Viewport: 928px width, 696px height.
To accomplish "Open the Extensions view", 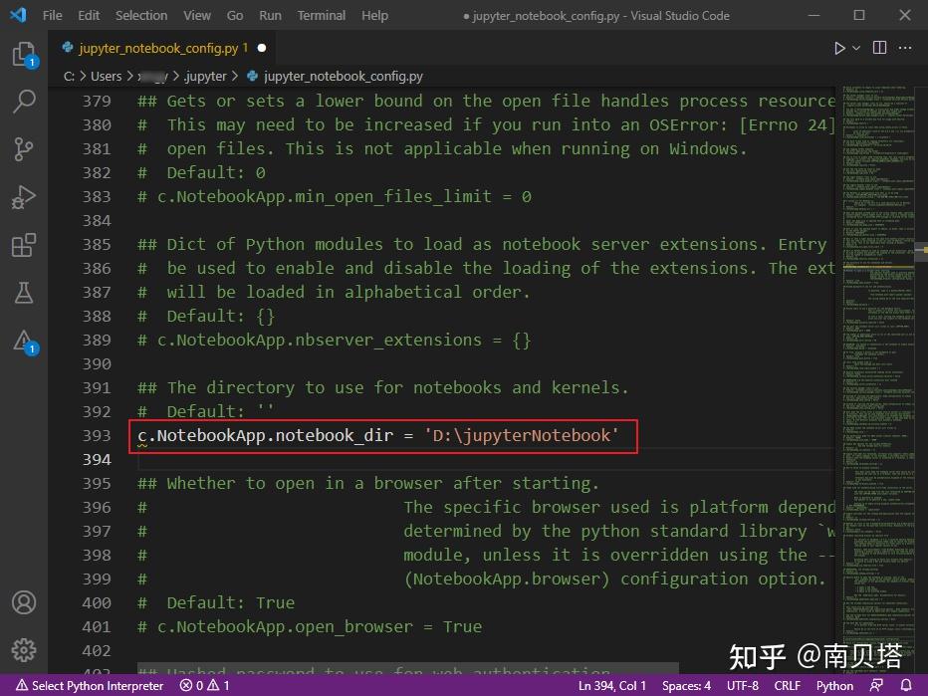I will (25, 244).
